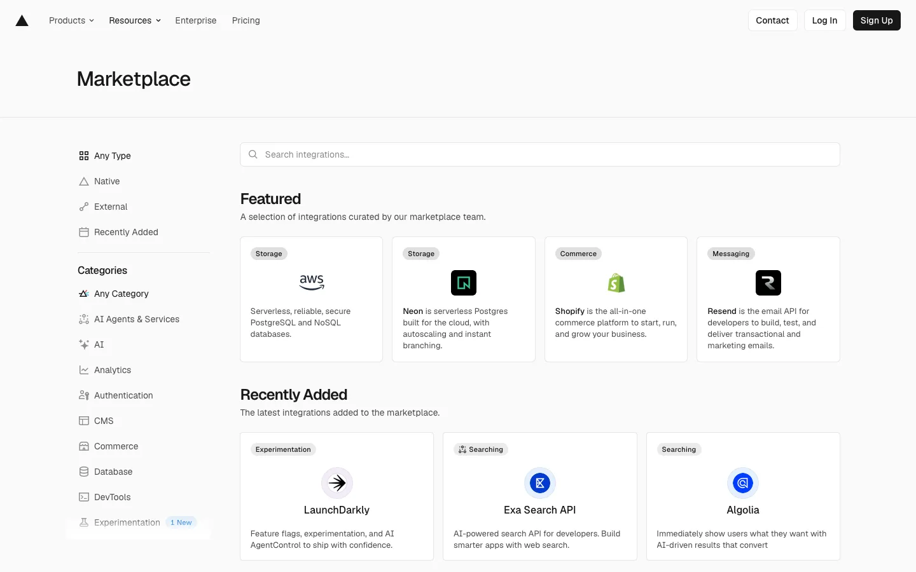Click the Contact button
916x572 pixels.
click(x=772, y=20)
